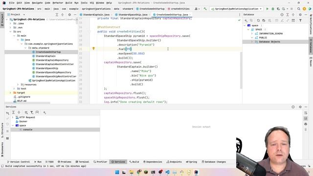The width and height of the screenshot is (313, 176).
Task: Open the query console from the Database toolbar
Action: pyautogui.click(x=293, y=21)
